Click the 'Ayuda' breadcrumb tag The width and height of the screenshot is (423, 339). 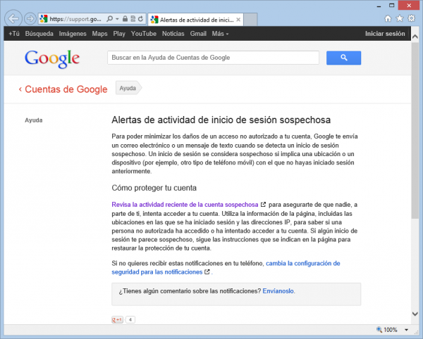click(x=128, y=88)
